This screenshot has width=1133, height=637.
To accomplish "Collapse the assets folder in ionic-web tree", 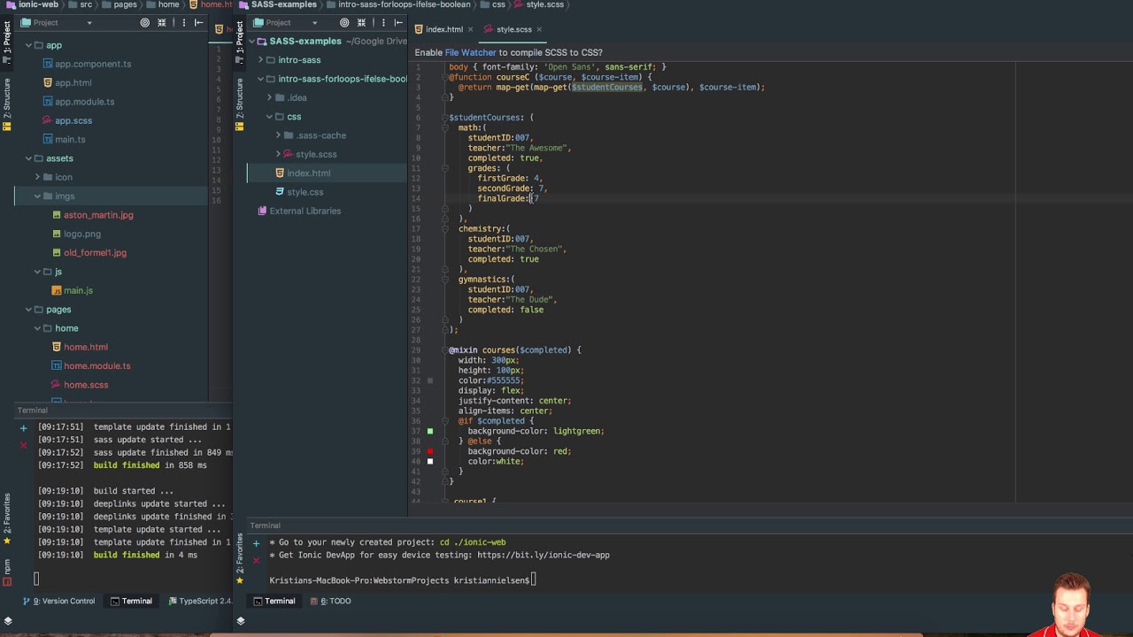I will (28, 158).
